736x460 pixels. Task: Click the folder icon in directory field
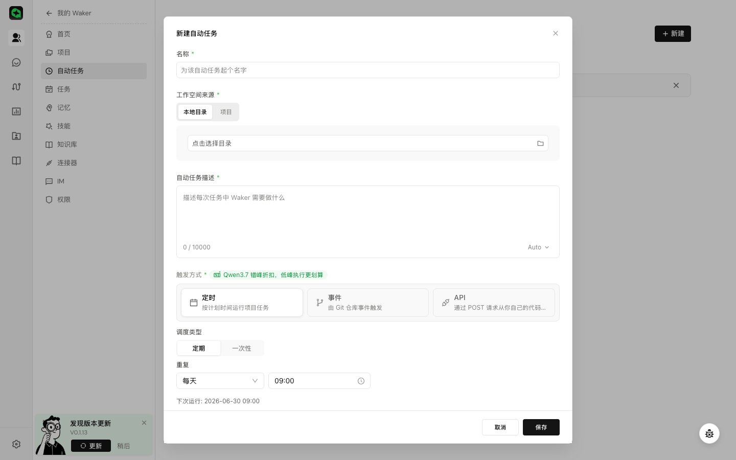[x=540, y=144]
